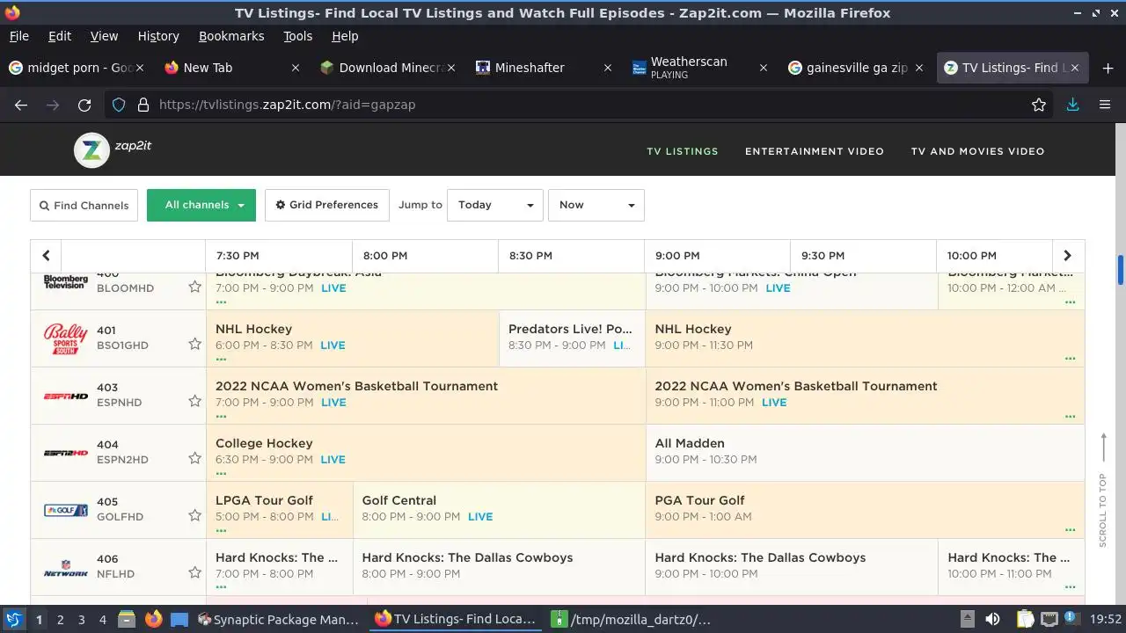Open Firefox downloads arrow icon
Viewport: 1126px width, 633px height.
(x=1072, y=105)
